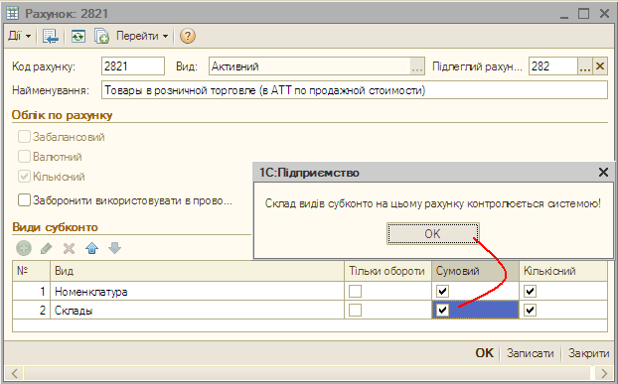Screen dimensions: 618x384
Task: Click the account window grid icon in title bar
Action: pyautogui.click(x=13, y=13)
